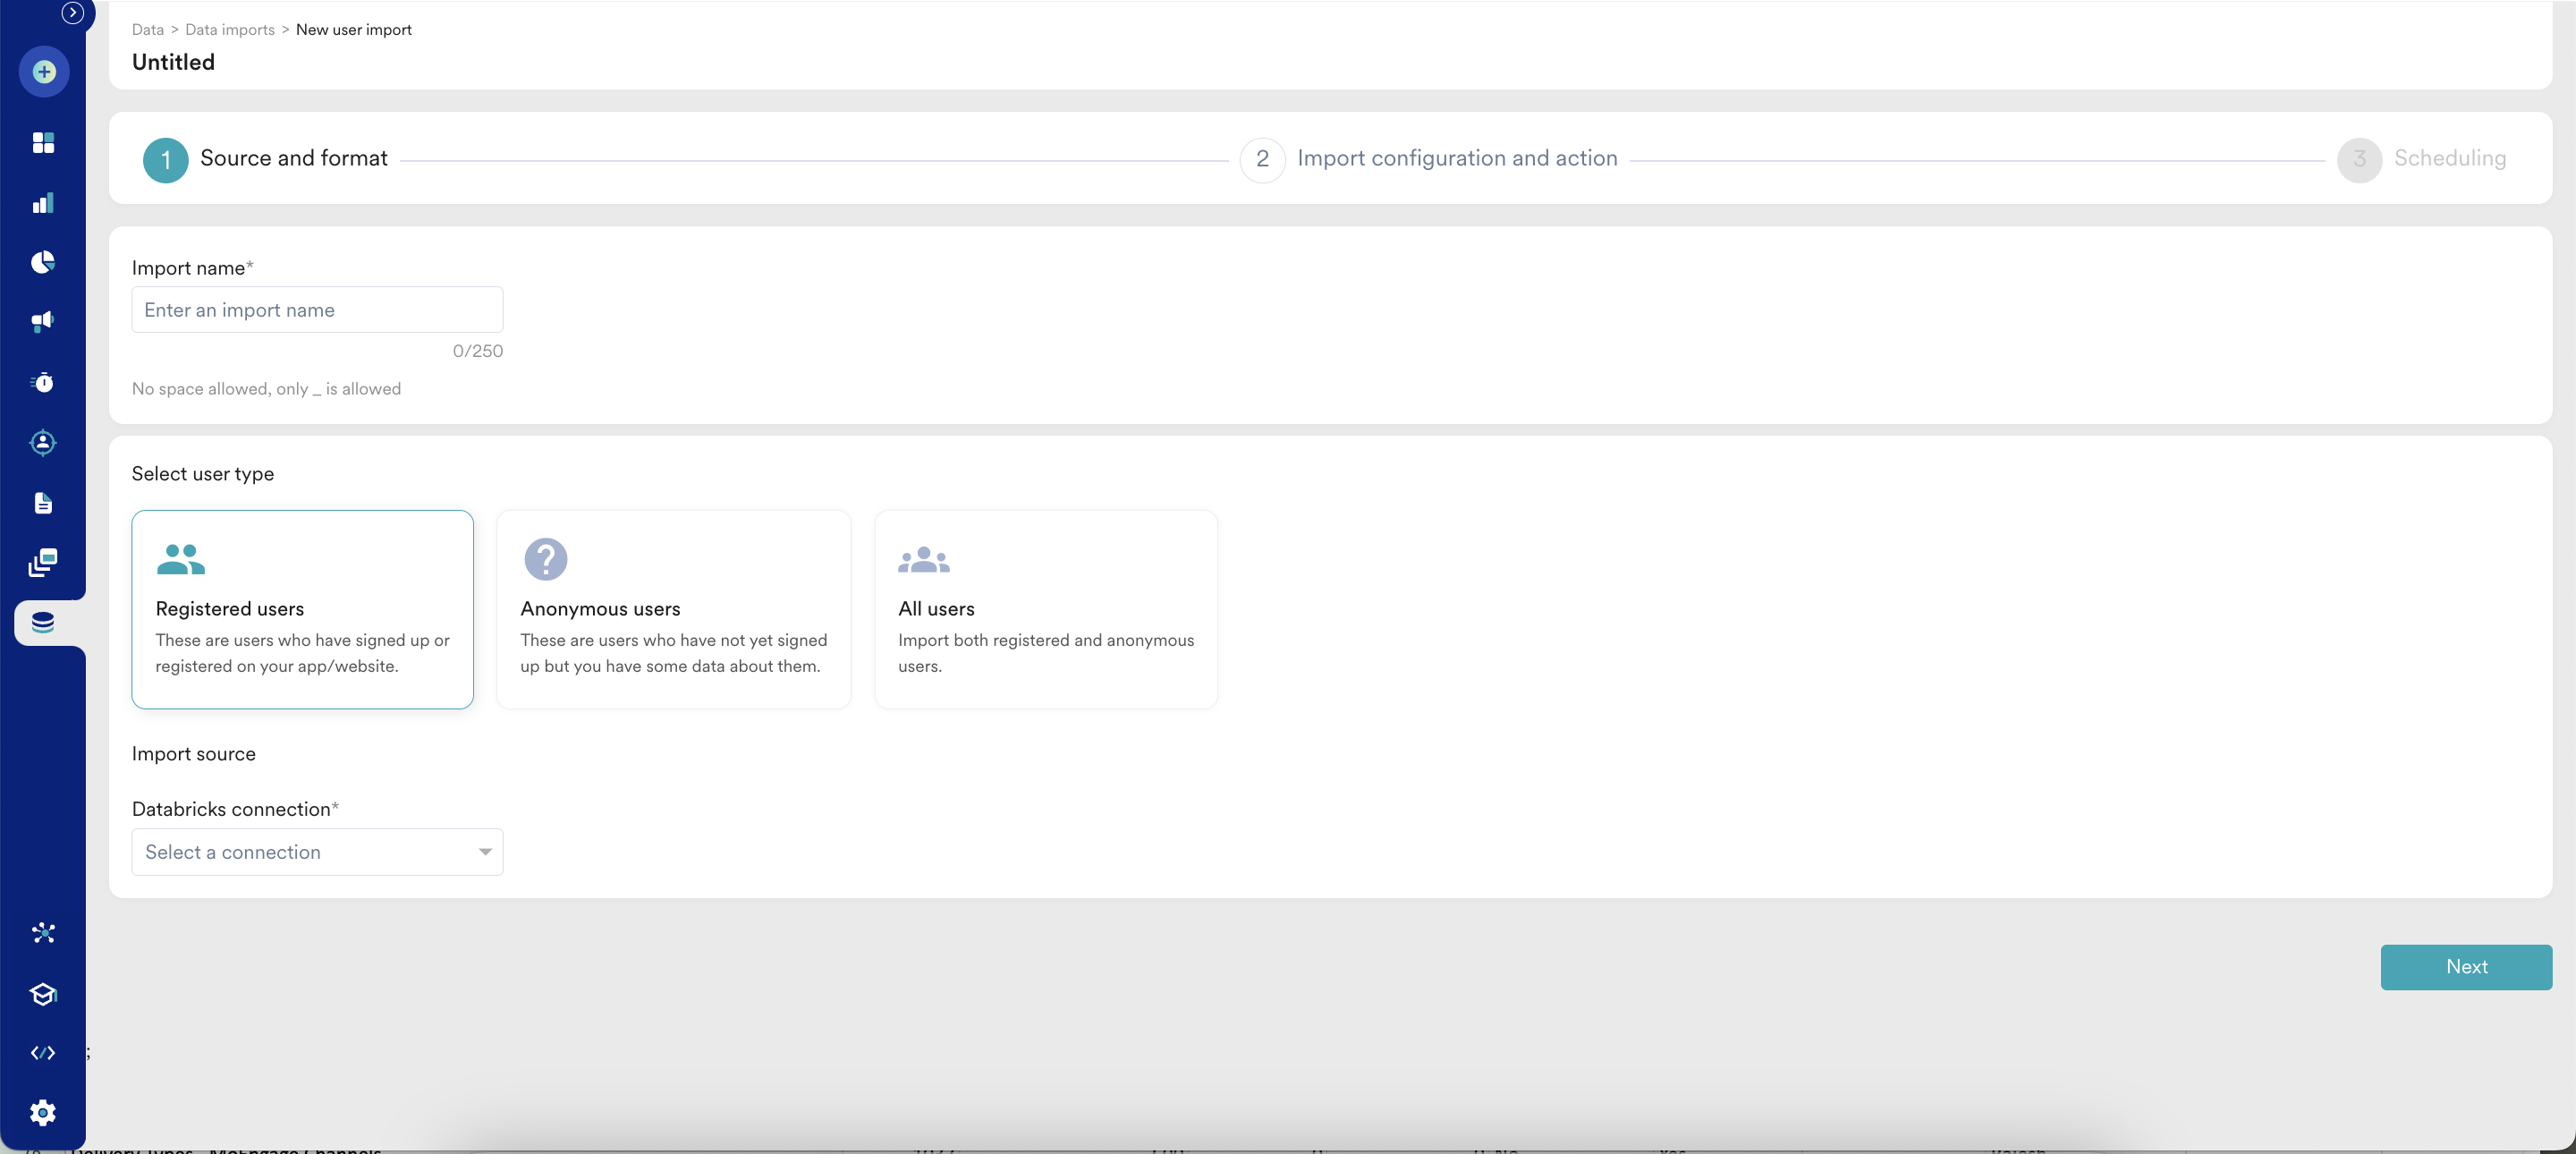This screenshot has height=1154, width=2576.
Task: Select the All users card
Action: (1045, 609)
